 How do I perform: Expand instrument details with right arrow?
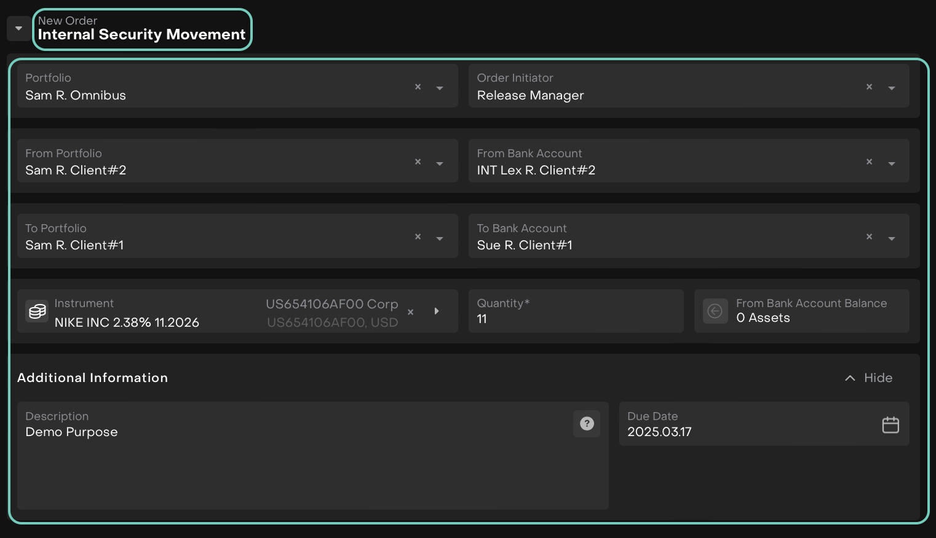tap(437, 311)
